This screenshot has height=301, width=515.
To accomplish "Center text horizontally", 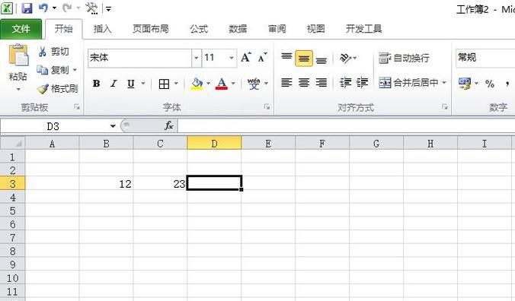I will tap(304, 83).
